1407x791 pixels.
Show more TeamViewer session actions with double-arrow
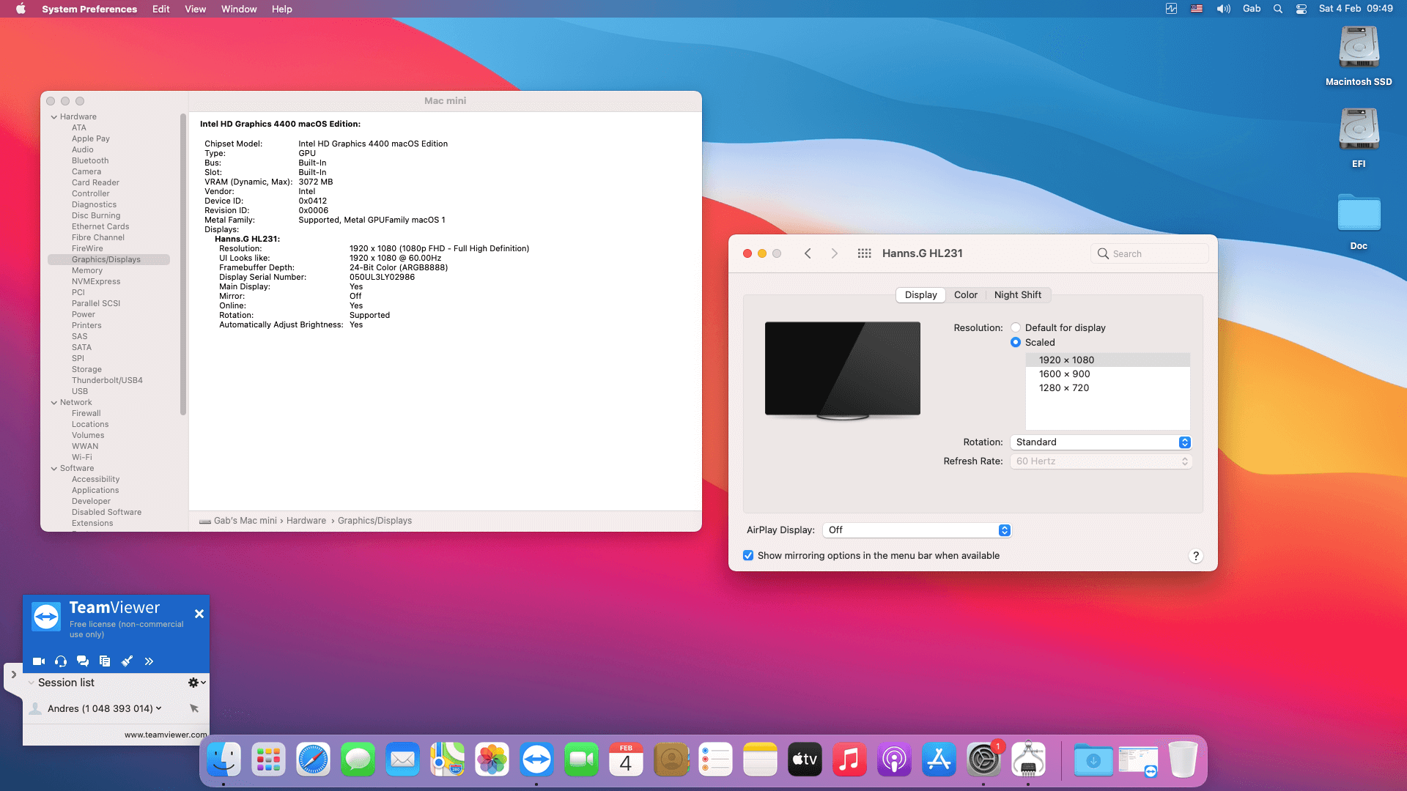click(x=149, y=661)
